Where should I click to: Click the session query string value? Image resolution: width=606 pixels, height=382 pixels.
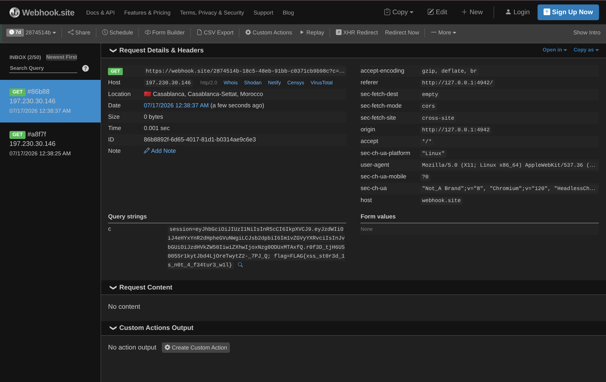(256, 247)
